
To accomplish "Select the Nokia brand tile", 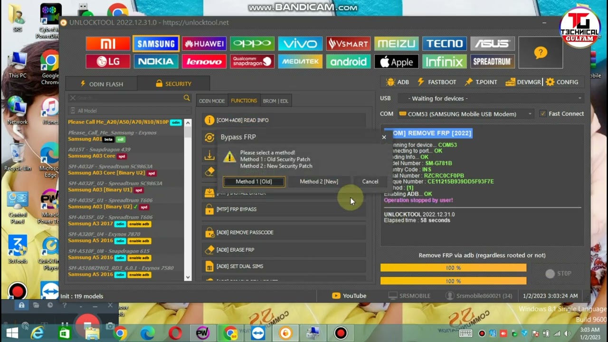I will click(156, 61).
